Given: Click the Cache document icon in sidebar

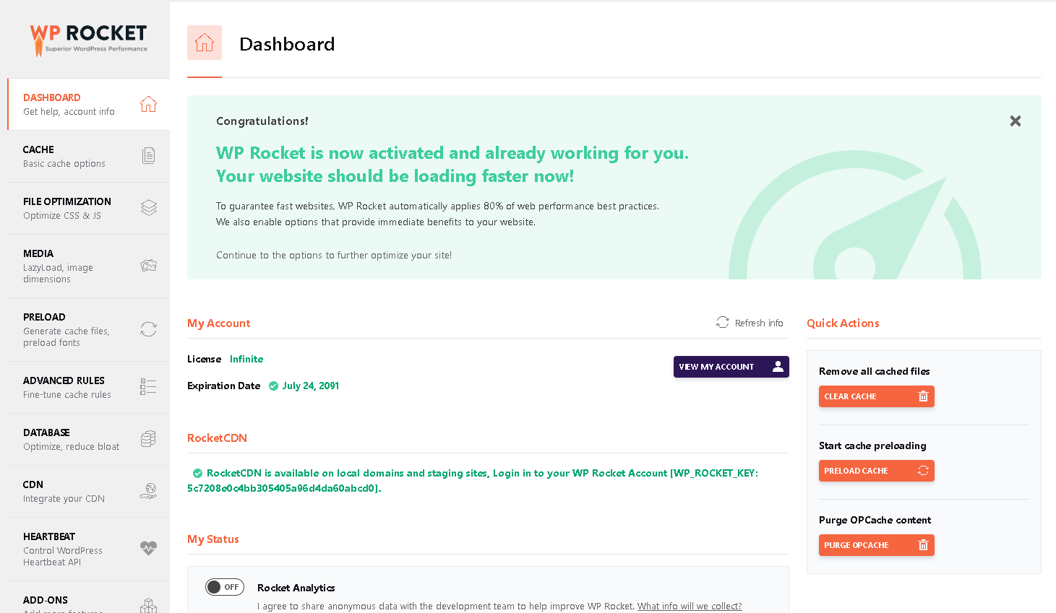Looking at the screenshot, I should coord(148,156).
